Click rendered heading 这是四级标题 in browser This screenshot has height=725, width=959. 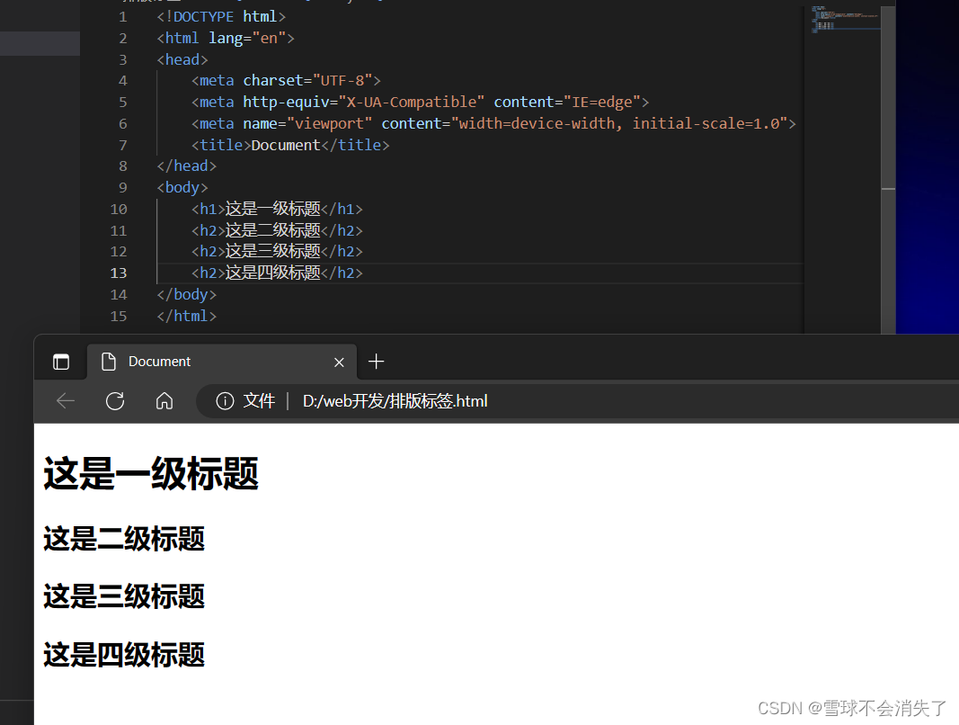(x=124, y=655)
